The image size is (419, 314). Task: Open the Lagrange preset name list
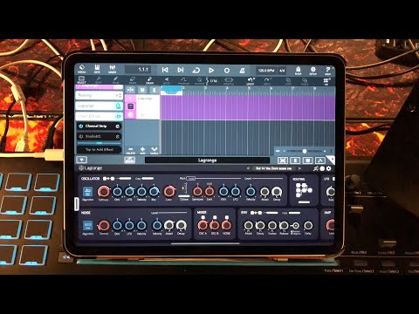tap(273, 168)
